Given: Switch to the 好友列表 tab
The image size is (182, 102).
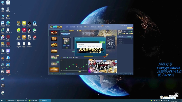Looking at the screenshot, I should pos(129,37).
